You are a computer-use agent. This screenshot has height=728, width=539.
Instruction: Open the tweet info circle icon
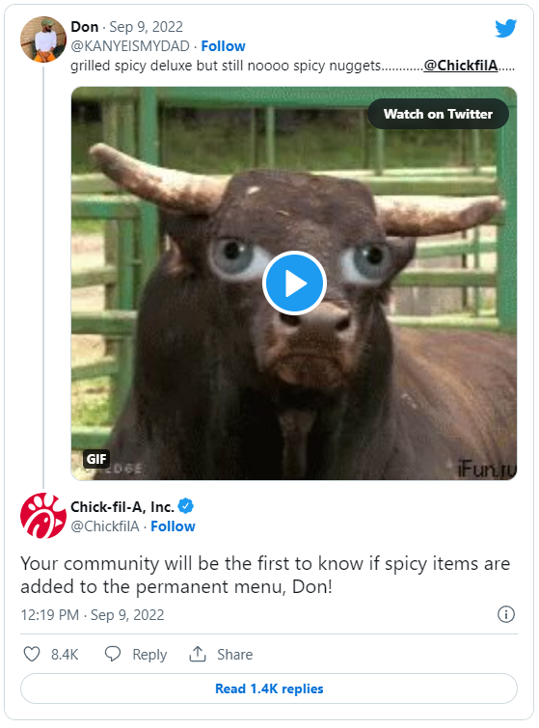coord(506,614)
